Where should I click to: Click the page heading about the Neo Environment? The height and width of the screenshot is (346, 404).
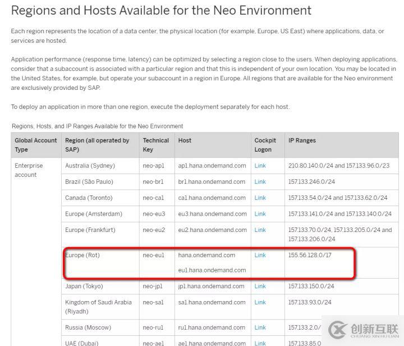click(x=161, y=10)
